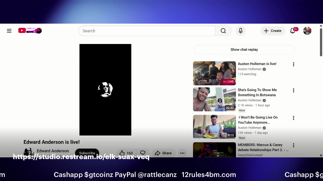Viewport: 323px width, 181px height.
Task: Open options for MEMBERS Marcus & Casey video
Action: [293, 145]
